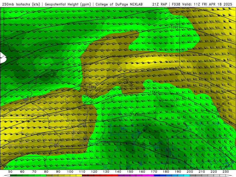Click the 190 value on the color scale
Screen dimensions: 236x177
[x=178, y=172]
